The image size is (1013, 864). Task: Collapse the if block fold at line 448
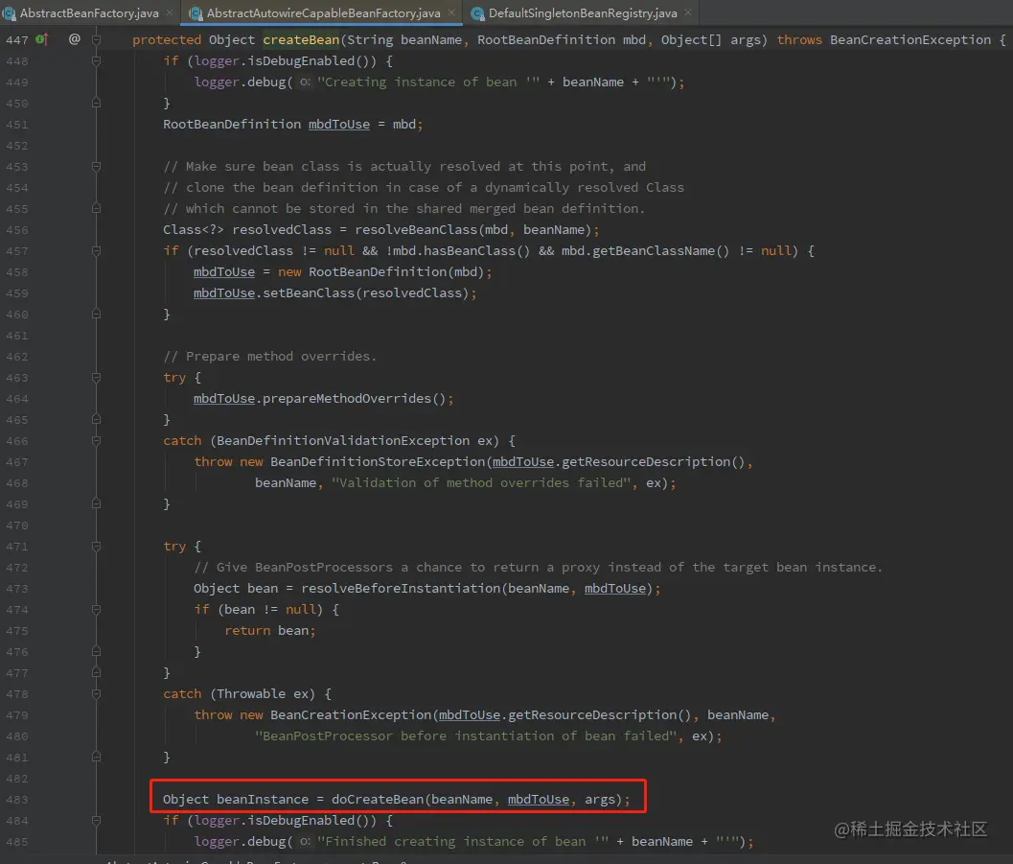click(x=96, y=60)
